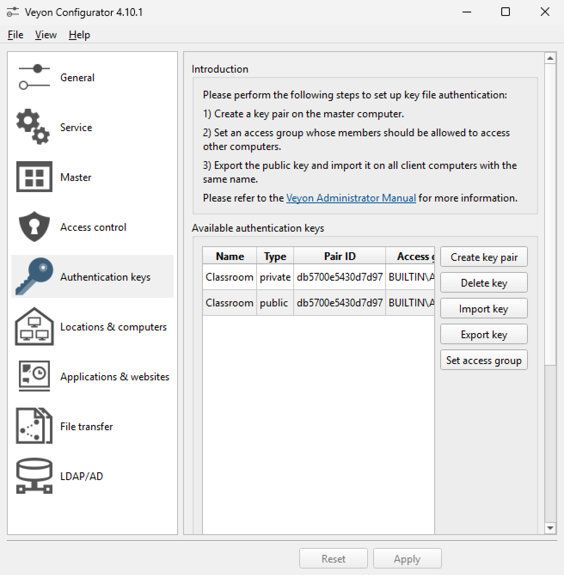Open the Help menu
Image resolution: width=564 pixels, height=575 pixels.
pos(79,35)
